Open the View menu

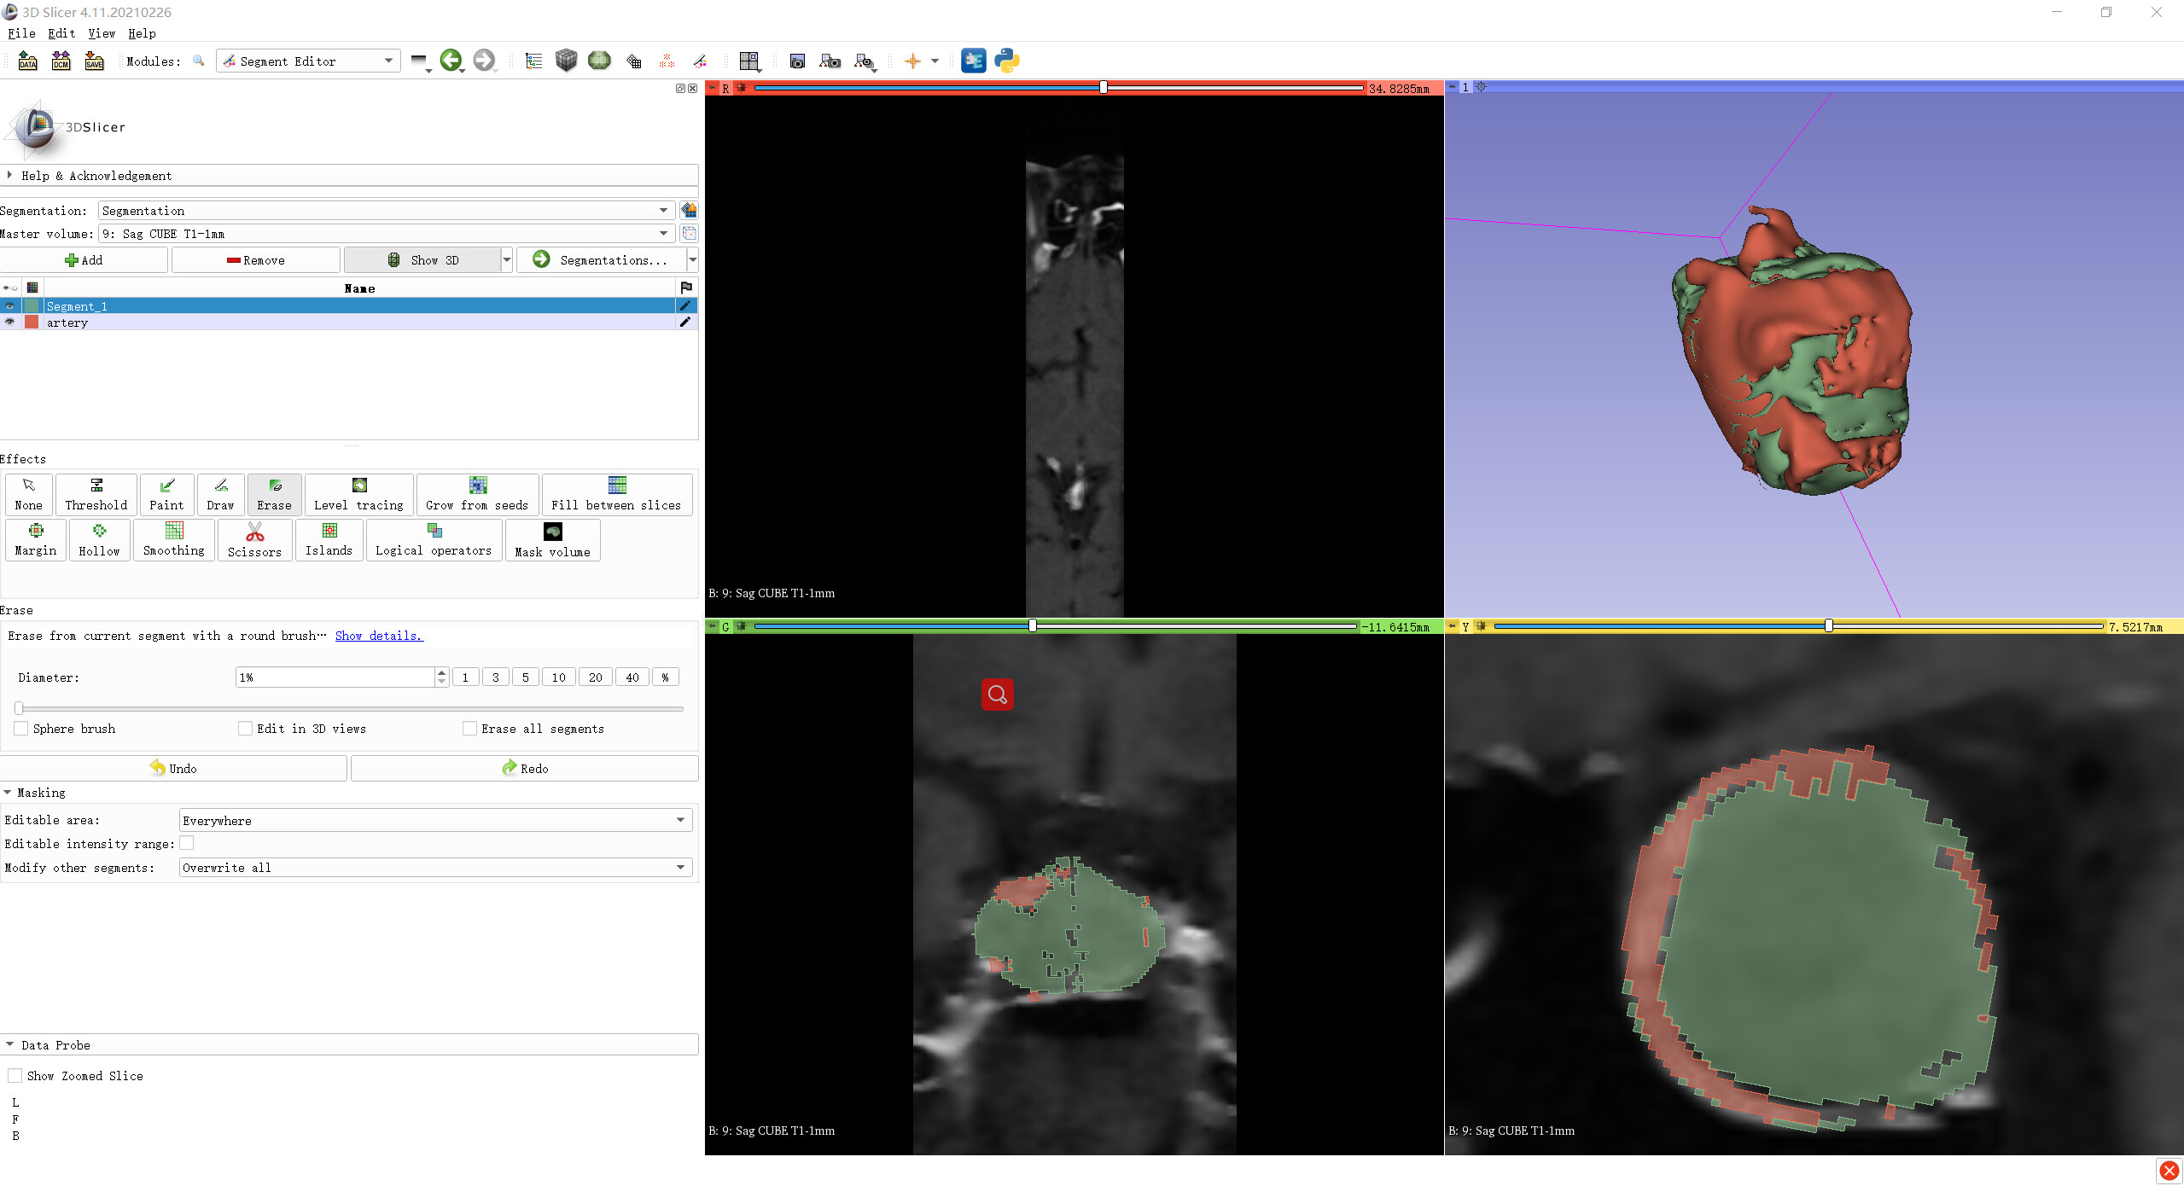[101, 33]
